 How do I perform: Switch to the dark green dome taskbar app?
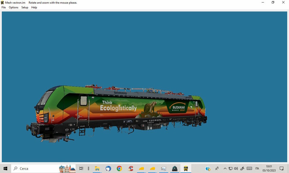175,168
